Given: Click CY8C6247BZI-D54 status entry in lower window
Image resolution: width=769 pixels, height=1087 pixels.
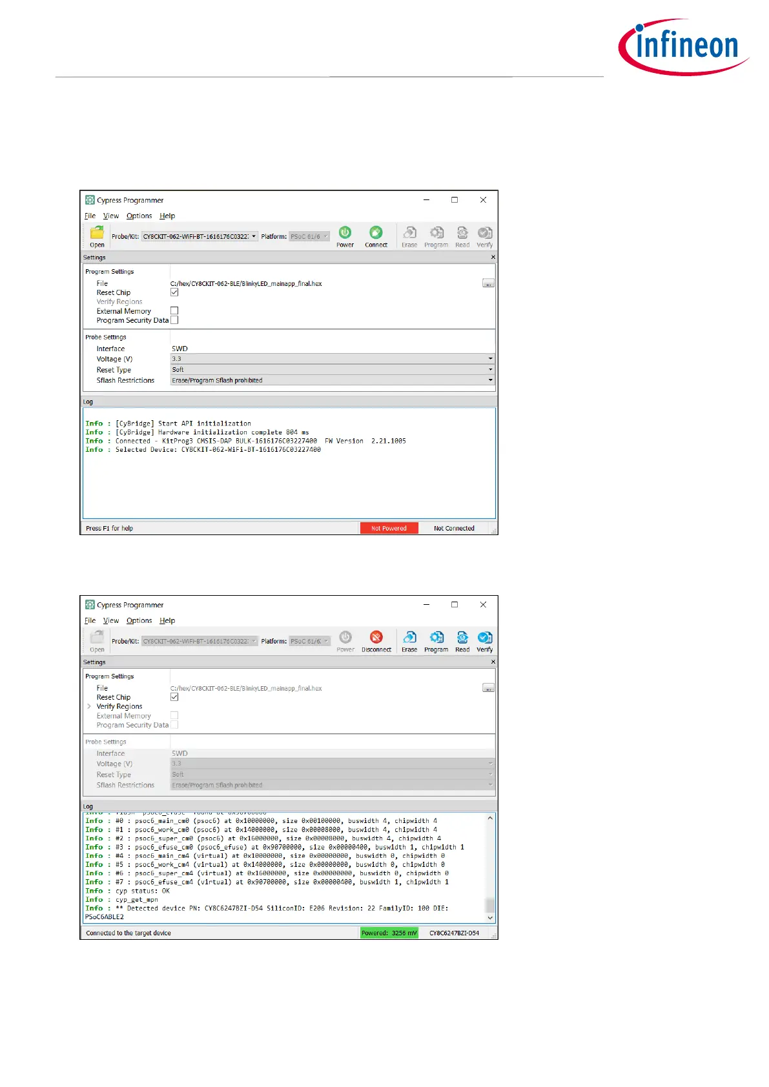Looking at the screenshot, I should coord(454,933).
